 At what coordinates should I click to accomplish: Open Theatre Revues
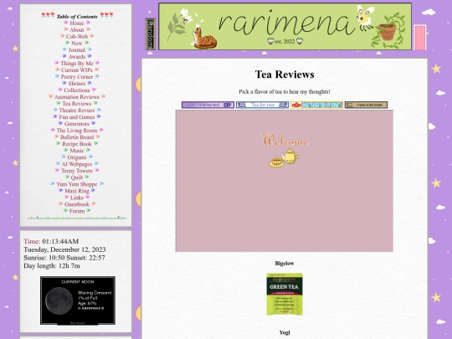[x=77, y=110]
